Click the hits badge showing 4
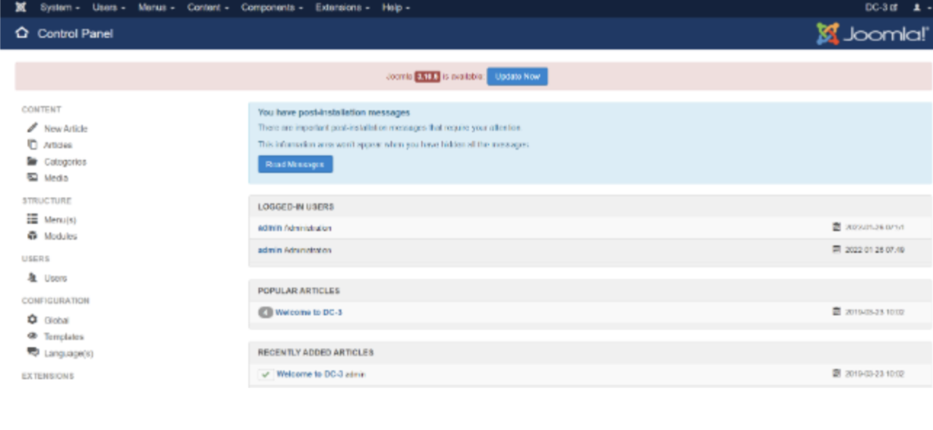This screenshot has height=430, width=933. point(265,313)
